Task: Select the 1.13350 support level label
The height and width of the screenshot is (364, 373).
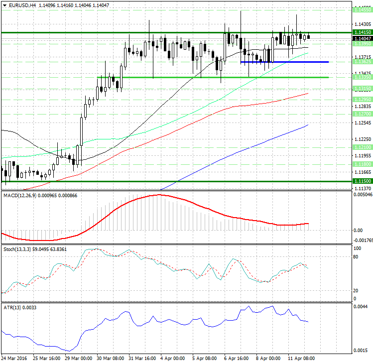Action: pyautogui.click(x=363, y=77)
